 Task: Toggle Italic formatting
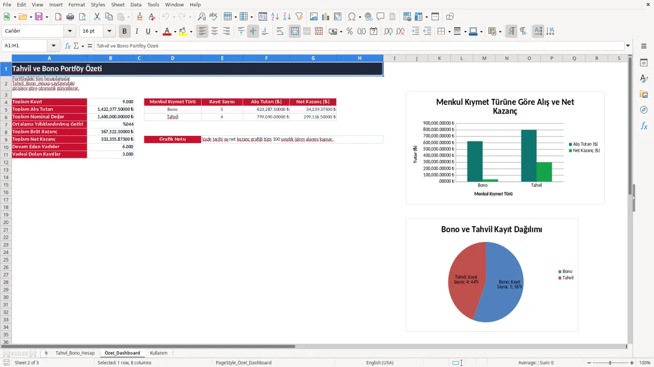(137, 32)
